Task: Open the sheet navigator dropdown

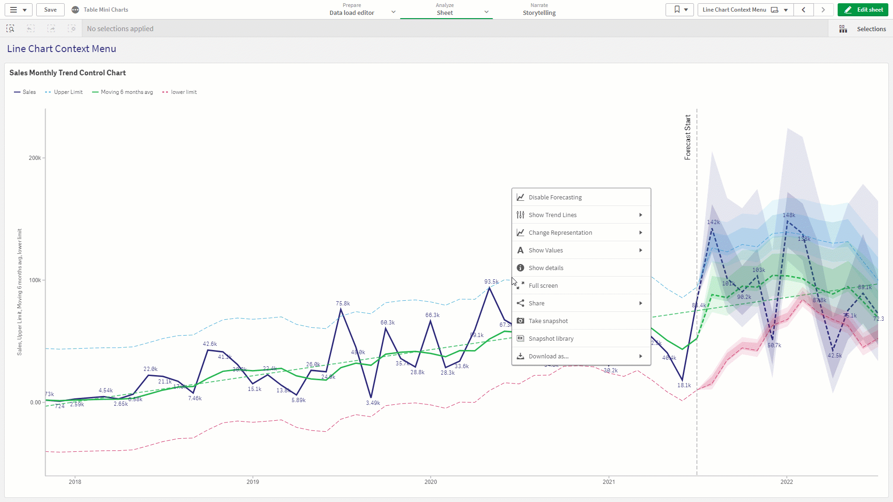Action: (x=786, y=9)
